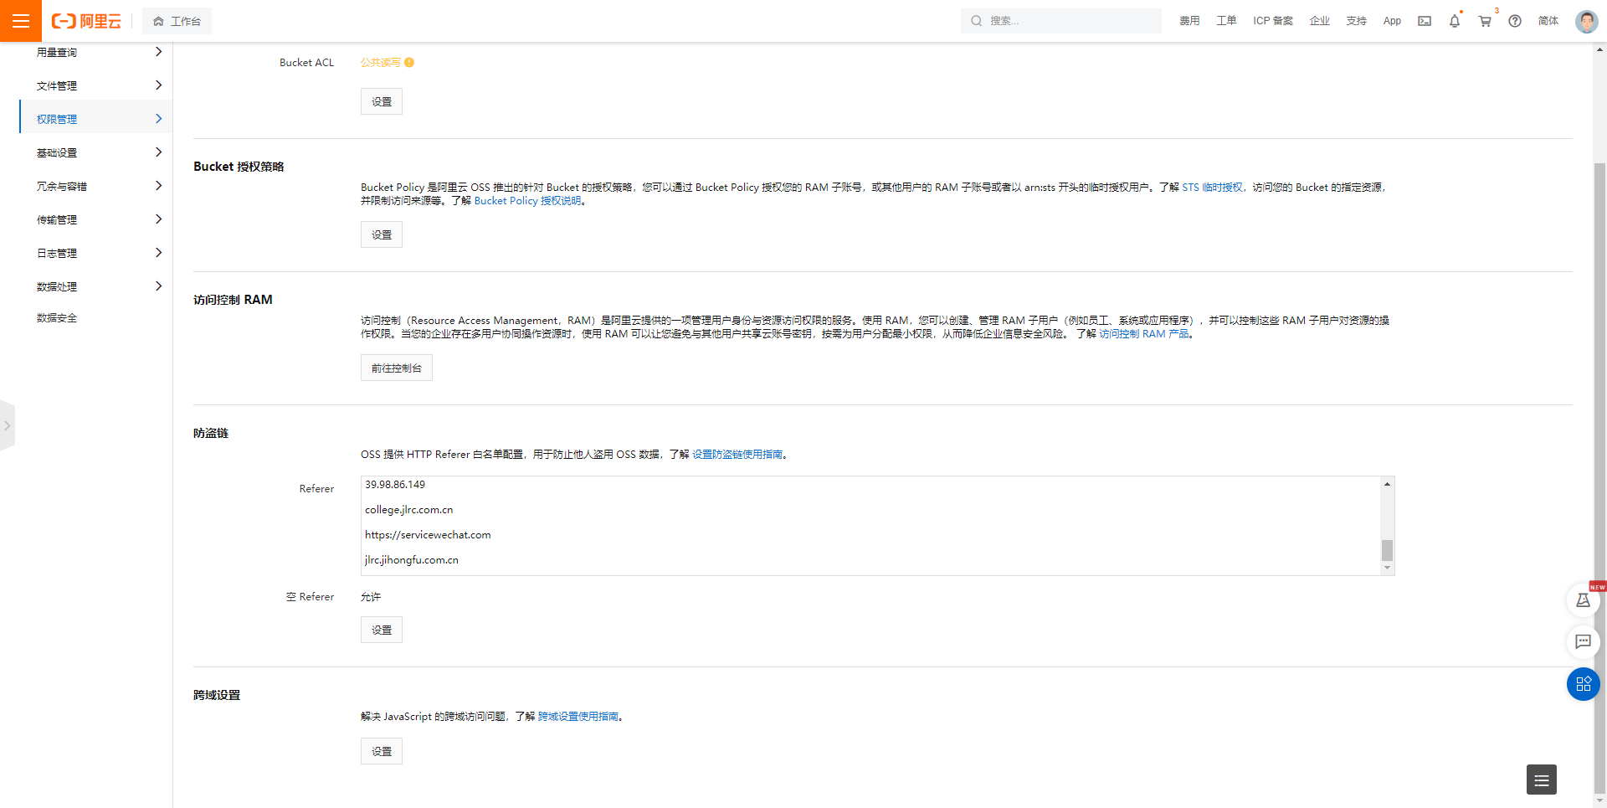Open the top-left hamburger menu icon

21,21
